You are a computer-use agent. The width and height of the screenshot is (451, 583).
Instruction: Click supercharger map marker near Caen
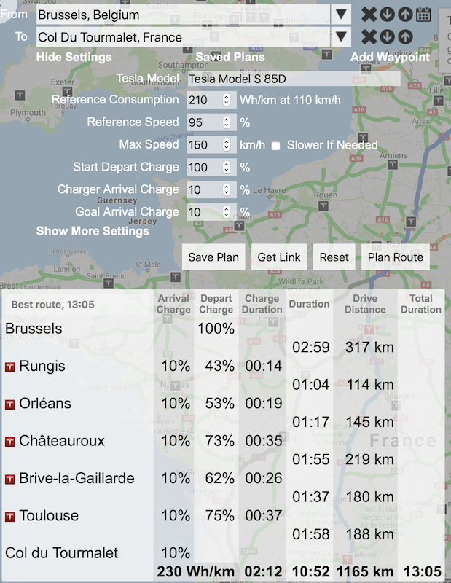coord(240,225)
